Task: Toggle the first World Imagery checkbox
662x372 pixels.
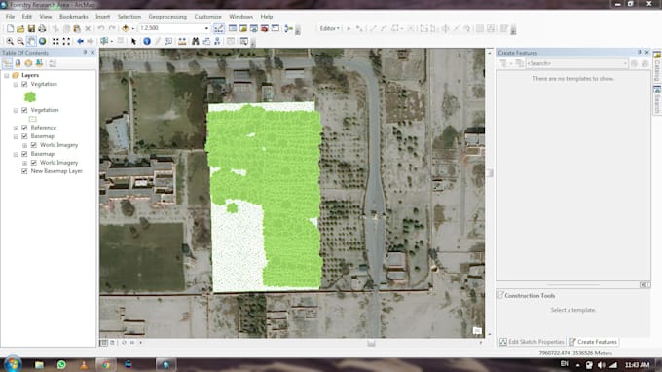Action: (x=34, y=145)
